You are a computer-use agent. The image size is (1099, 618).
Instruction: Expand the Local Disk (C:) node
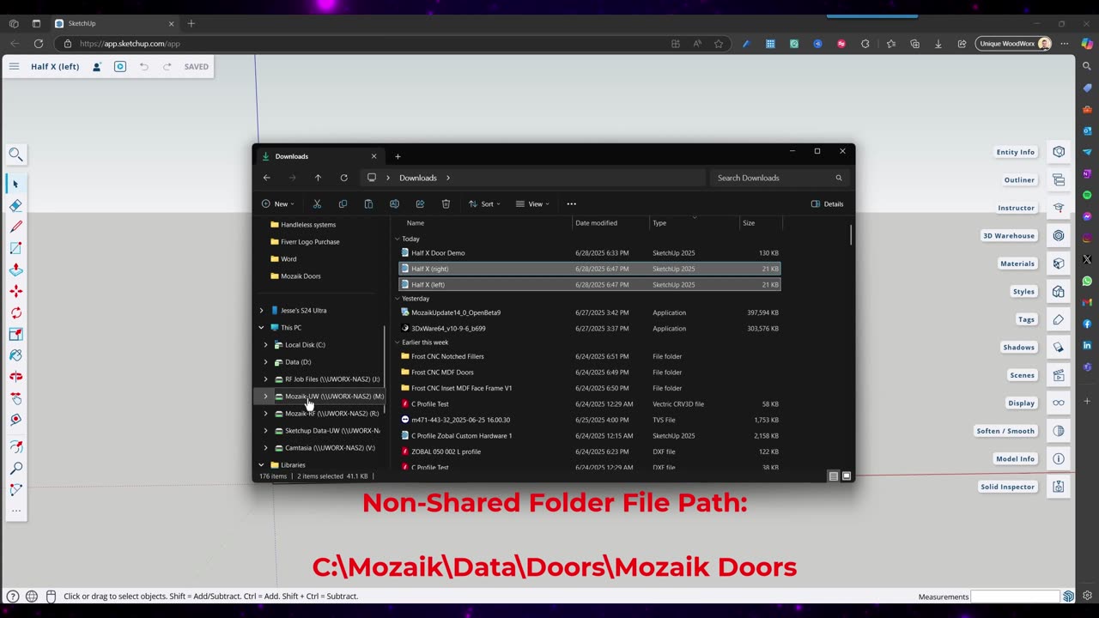pos(266,345)
